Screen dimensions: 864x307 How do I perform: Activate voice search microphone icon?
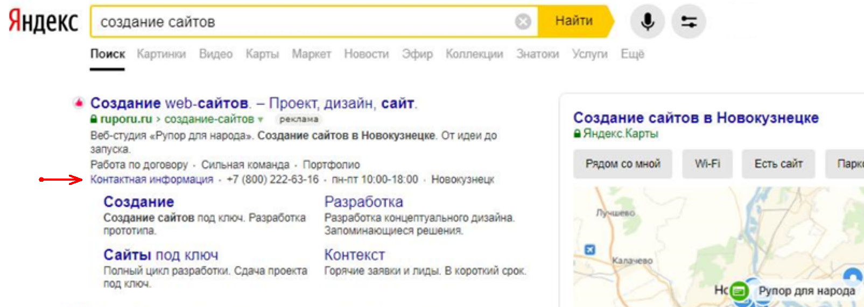point(648,22)
